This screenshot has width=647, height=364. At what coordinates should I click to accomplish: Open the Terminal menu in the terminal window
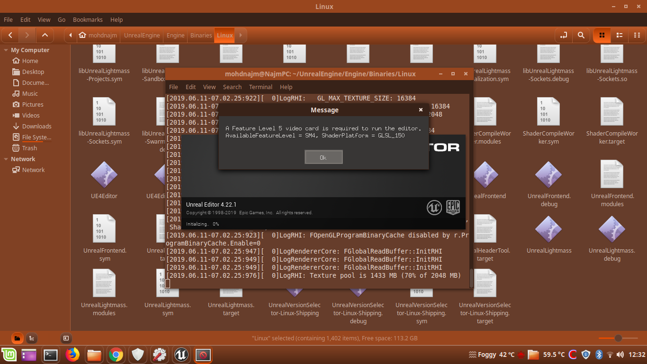261,87
